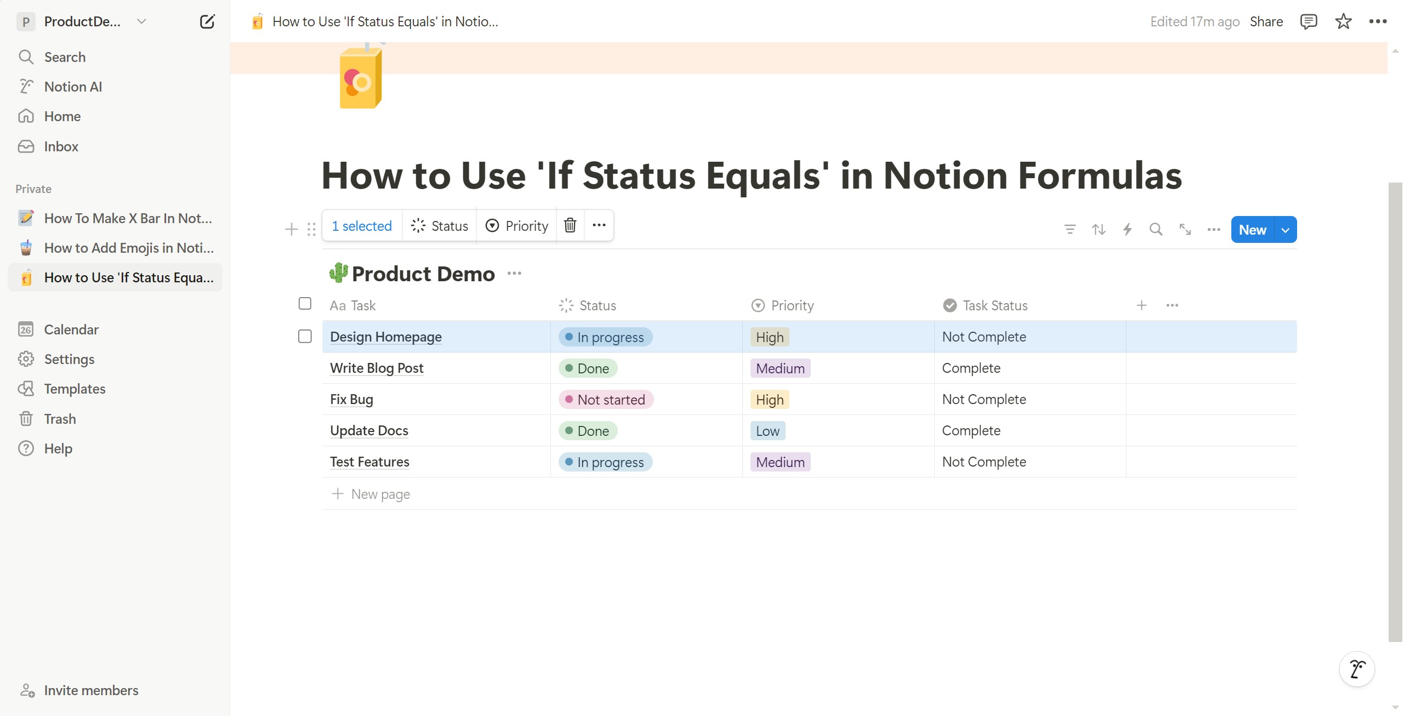Image resolution: width=1404 pixels, height=716 pixels.
Task: Open Status dropdown in selection toolbar
Action: pos(440,226)
